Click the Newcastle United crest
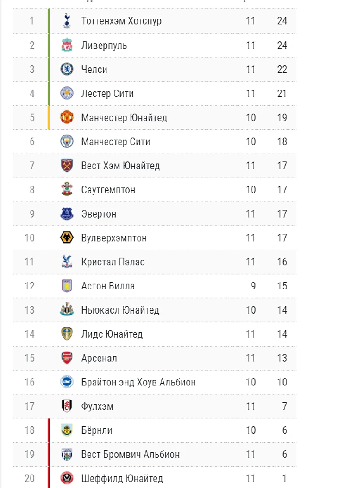Viewport: 338px width, 488px height. pos(67,310)
